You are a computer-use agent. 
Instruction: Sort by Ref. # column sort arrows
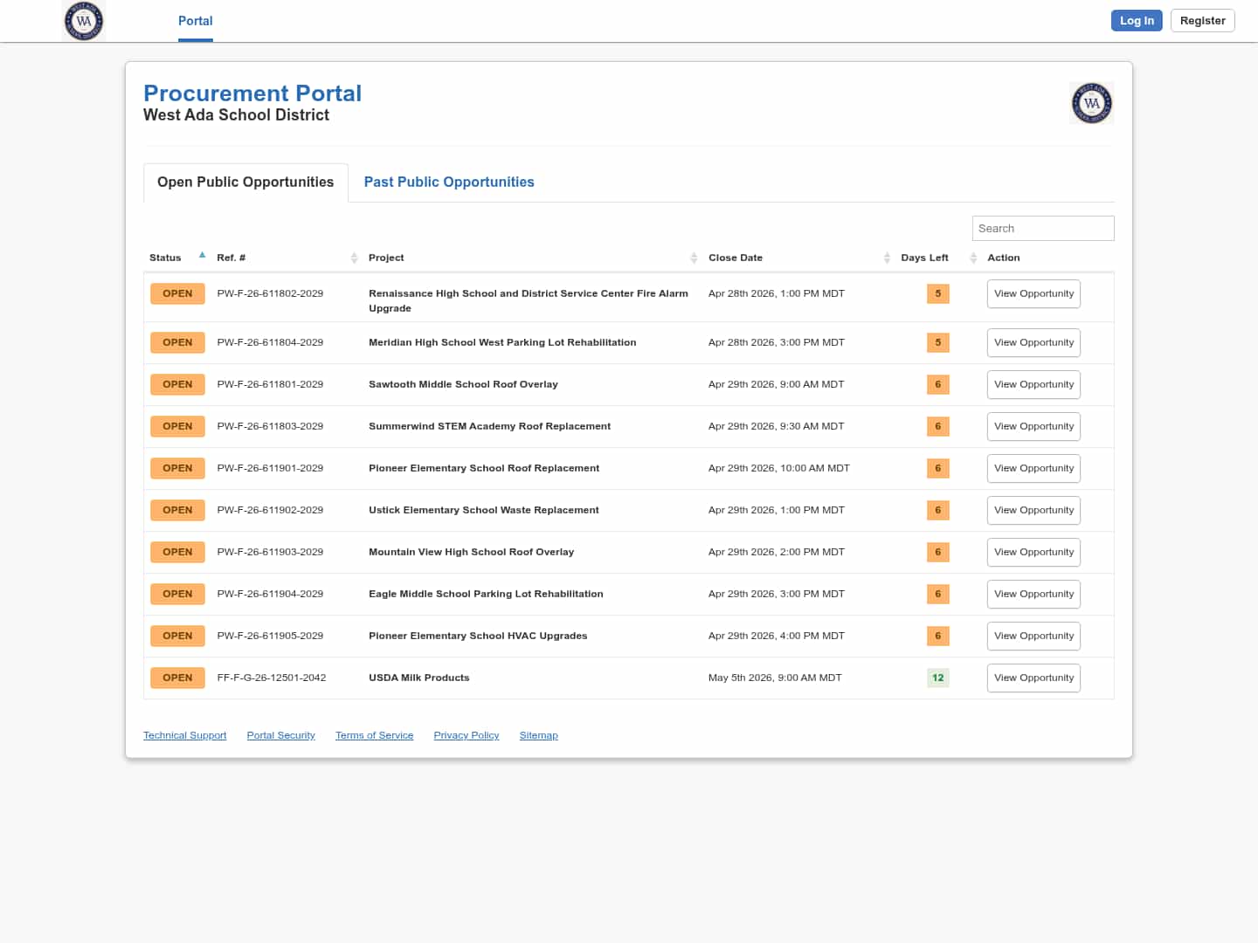[x=354, y=258]
